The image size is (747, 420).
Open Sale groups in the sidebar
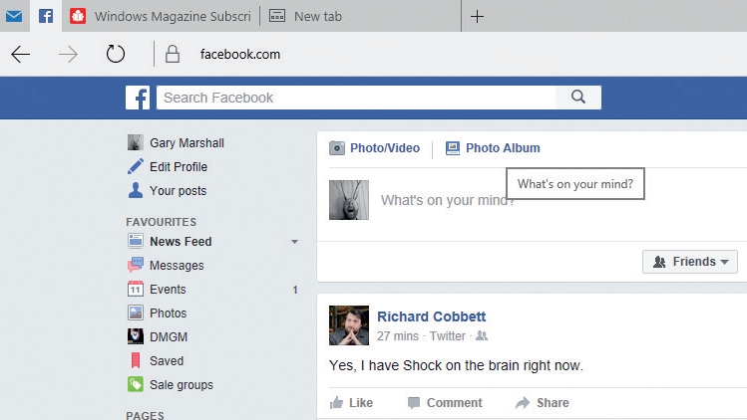click(182, 385)
